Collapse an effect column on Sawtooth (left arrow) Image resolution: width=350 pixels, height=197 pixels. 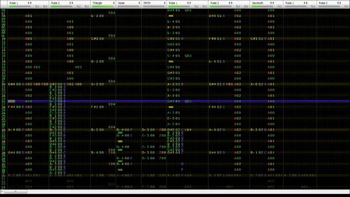click(x=271, y=3)
